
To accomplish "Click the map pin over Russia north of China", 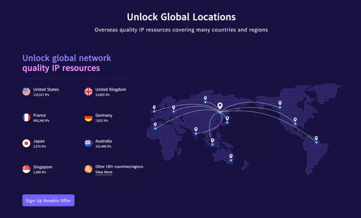I will click(206, 98).
